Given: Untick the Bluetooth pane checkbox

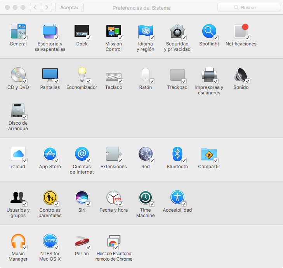Looking at the screenshot, I should coord(184,160).
